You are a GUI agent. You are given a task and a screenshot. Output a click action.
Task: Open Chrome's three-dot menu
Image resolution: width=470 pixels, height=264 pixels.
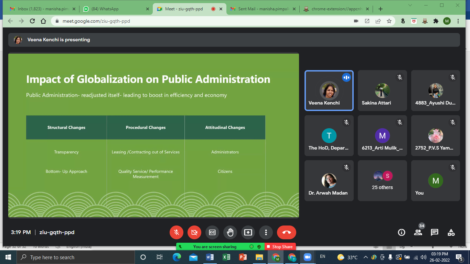458,21
